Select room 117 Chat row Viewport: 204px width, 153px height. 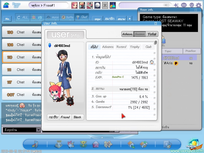[x=22, y=82]
